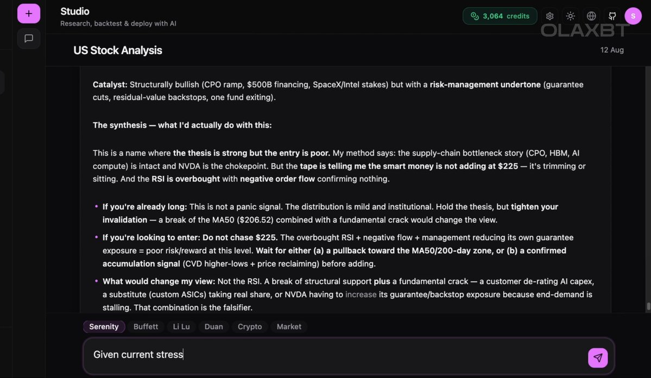
Task: Click the credits coin icon
Action: tap(475, 16)
